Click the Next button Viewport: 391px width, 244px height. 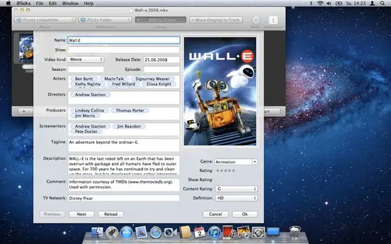pos(82,214)
